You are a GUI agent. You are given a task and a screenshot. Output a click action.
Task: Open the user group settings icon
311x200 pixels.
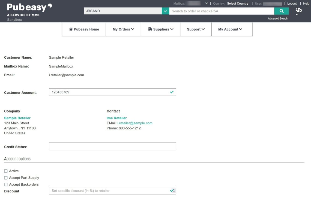click(299, 10)
